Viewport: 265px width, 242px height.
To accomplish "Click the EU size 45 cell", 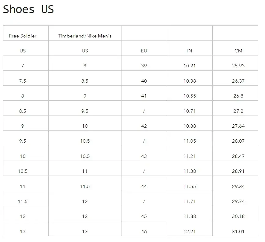I will 144,216.
